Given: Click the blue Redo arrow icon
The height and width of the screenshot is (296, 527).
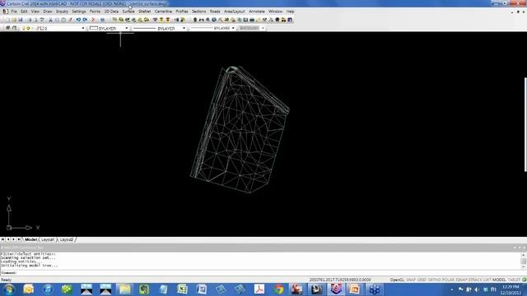Looking at the screenshot, I should pyautogui.click(x=85, y=20).
